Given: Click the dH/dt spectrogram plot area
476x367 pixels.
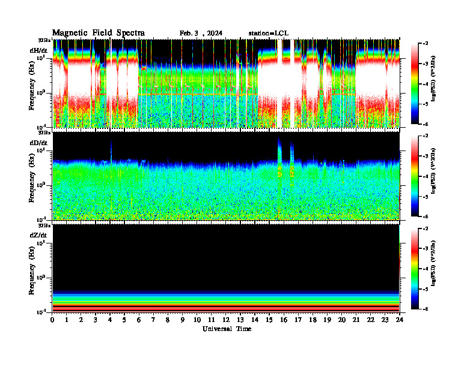Looking at the screenshot, I should (x=226, y=83).
